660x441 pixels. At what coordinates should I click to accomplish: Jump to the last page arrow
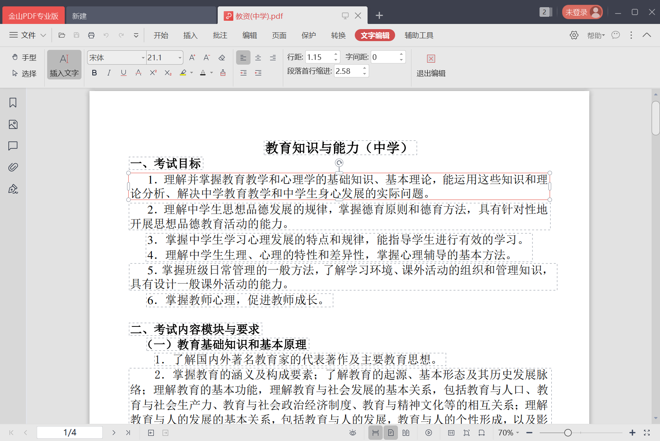pos(128,433)
